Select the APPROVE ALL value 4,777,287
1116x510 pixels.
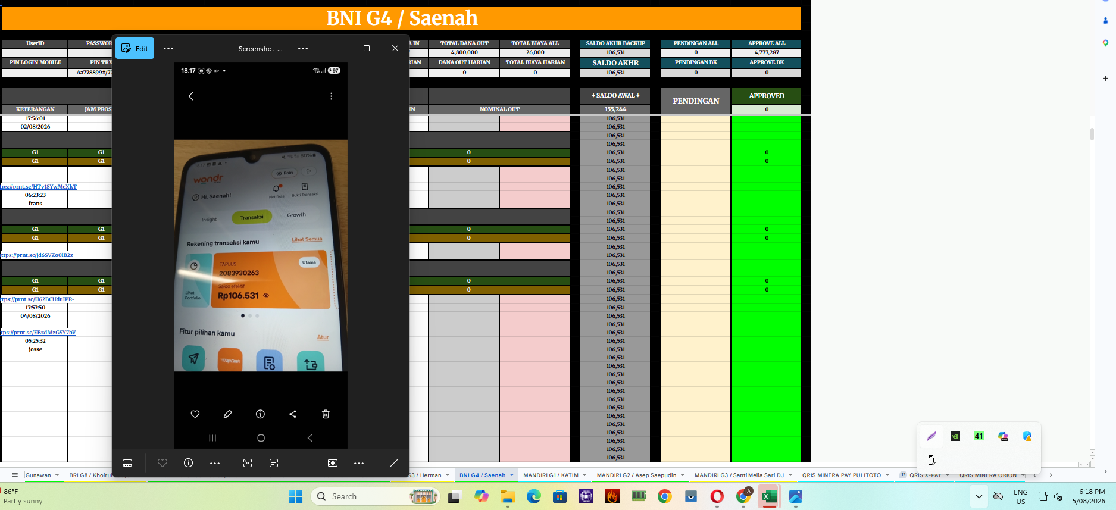(x=767, y=52)
